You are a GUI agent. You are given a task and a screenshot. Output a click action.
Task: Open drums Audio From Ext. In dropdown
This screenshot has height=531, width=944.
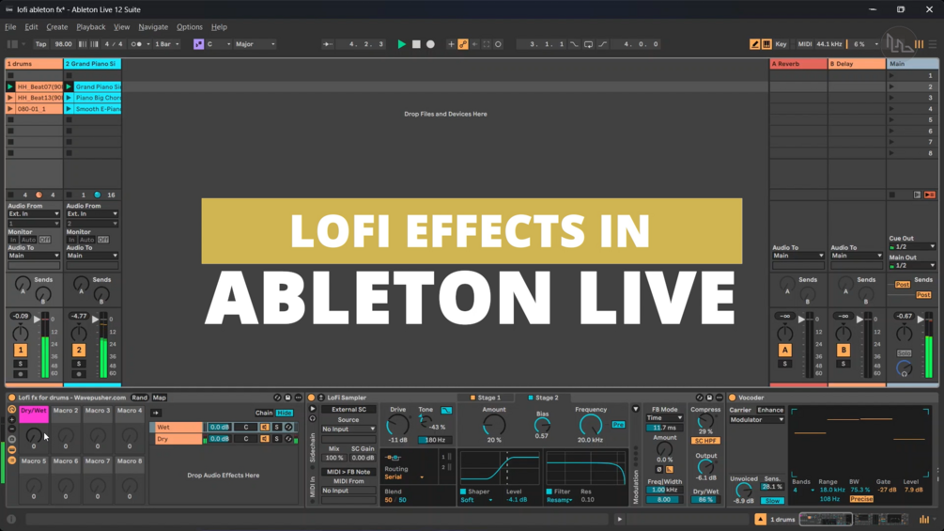tap(33, 213)
